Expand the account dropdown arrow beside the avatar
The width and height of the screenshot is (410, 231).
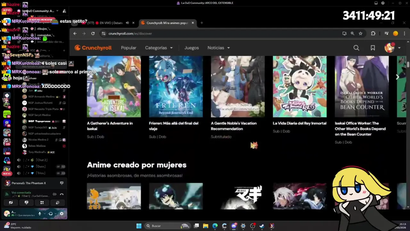click(x=399, y=48)
